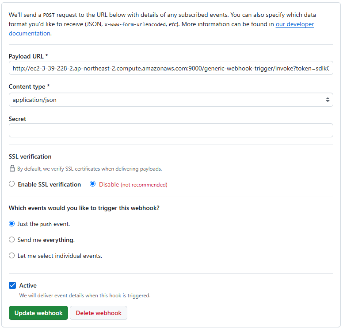343x331 pixels.
Task: Click the lock icon under SSL verification
Action: pyautogui.click(x=12, y=168)
